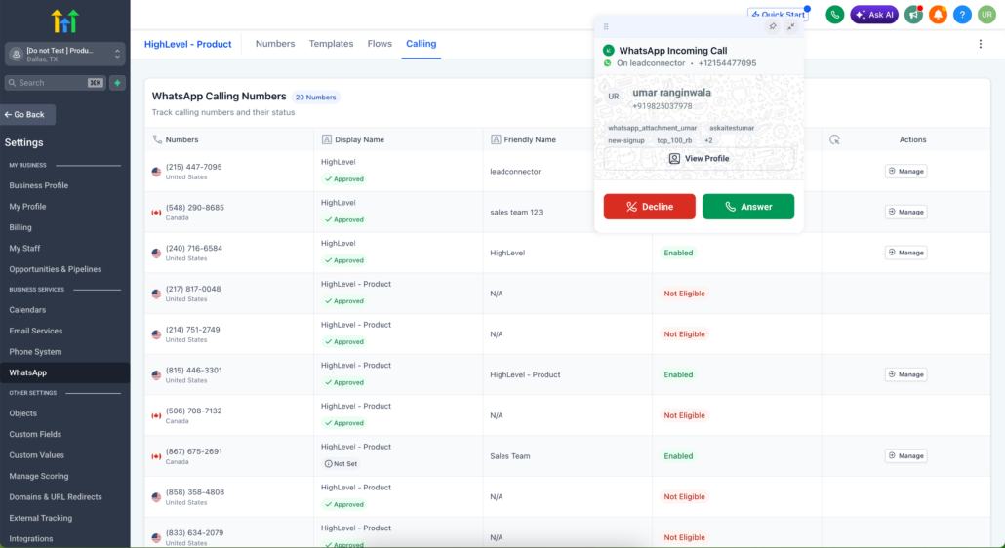Open the green phone dialer icon
Viewport: 1005px width, 548px height.
(834, 15)
